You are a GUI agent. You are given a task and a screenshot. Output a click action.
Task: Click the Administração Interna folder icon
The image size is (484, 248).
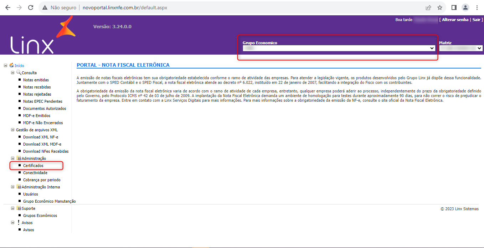[x=19, y=187]
